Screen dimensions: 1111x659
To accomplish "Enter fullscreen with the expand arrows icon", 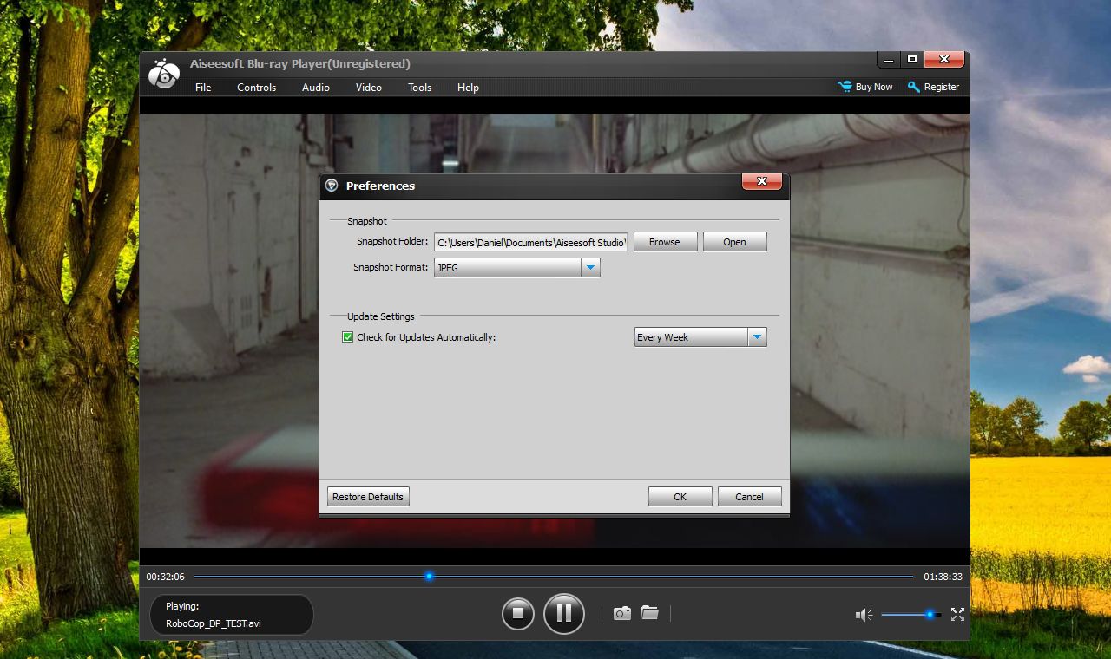I will pyautogui.click(x=957, y=615).
